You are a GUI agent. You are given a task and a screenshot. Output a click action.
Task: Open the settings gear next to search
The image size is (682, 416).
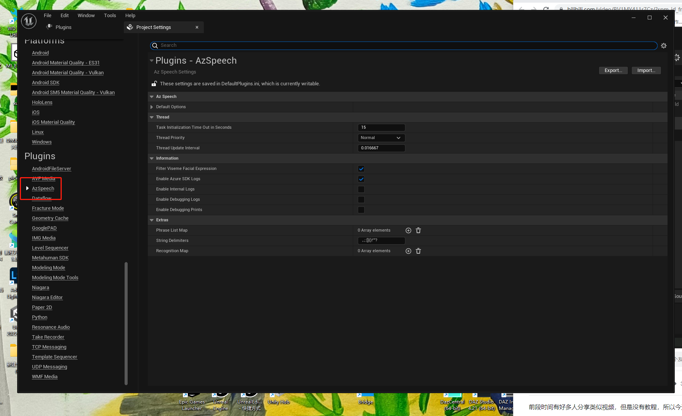click(x=664, y=46)
